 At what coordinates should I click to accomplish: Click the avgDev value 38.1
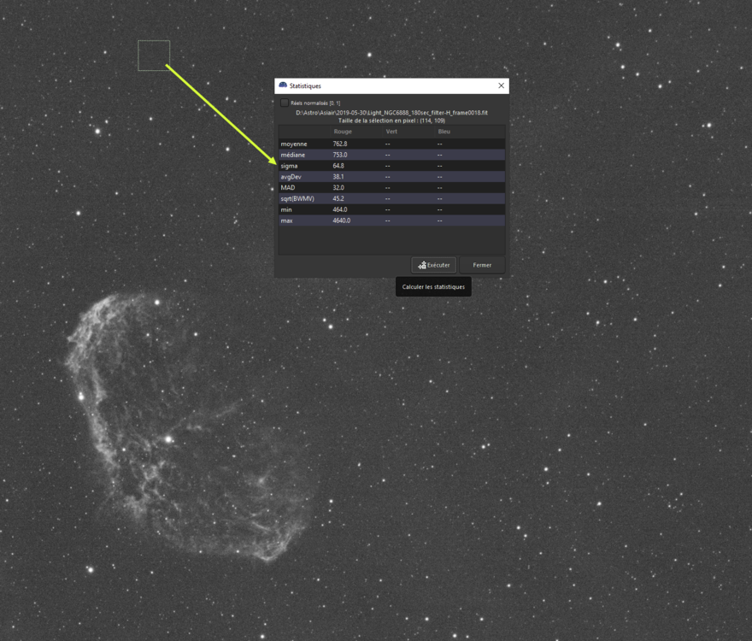click(x=338, y=177)
